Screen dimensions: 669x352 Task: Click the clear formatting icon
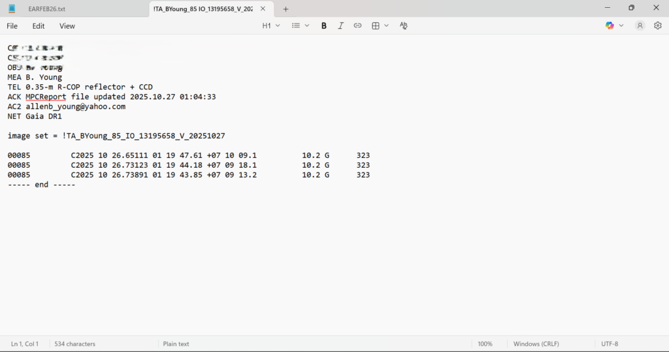tap(403, 25)
